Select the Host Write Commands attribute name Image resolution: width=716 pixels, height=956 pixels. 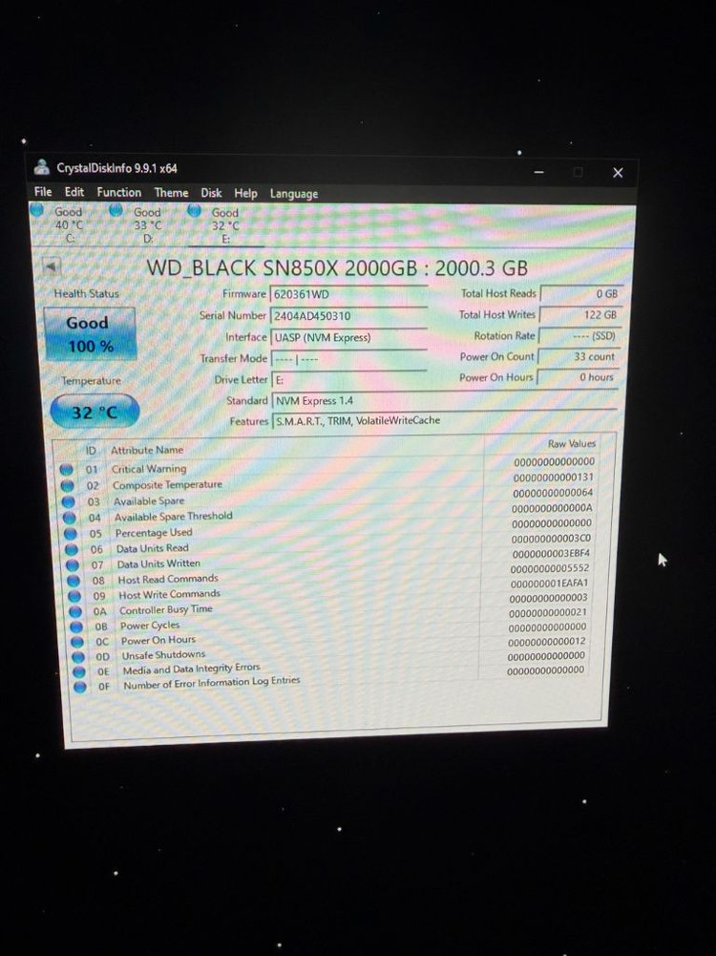tap(169, 594)
